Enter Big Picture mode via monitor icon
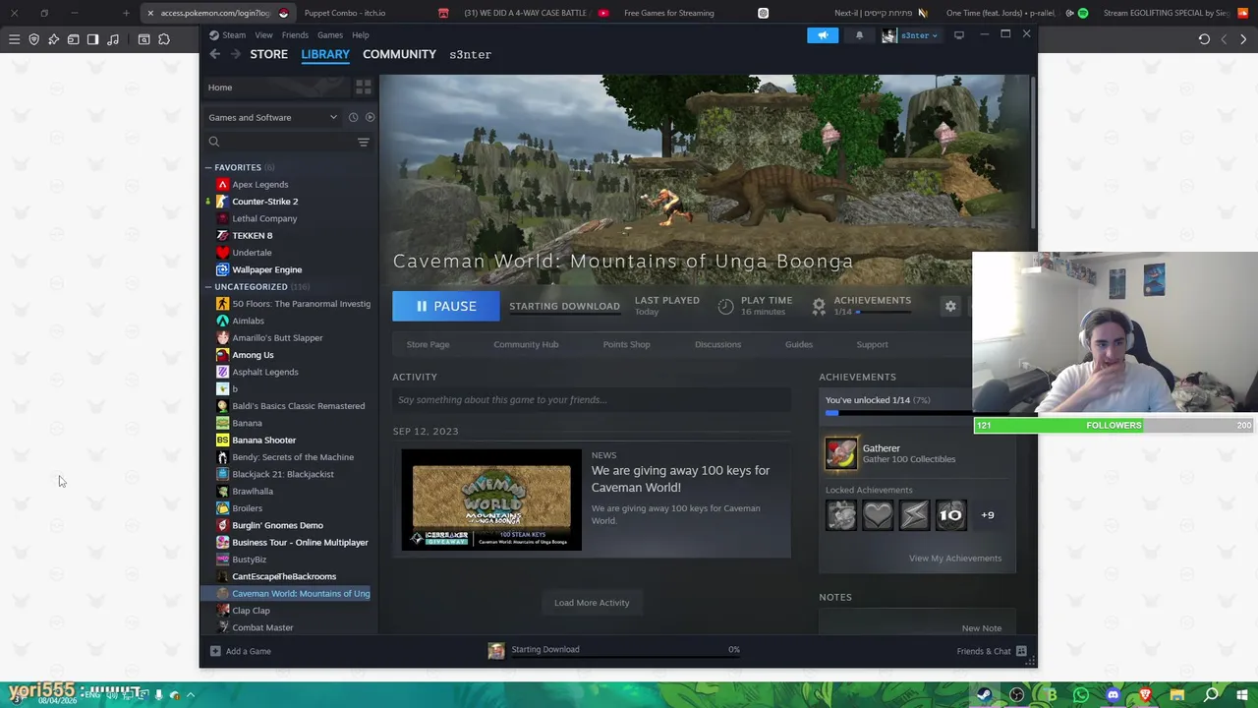1258x708 pixels. (x=959, y=35)
